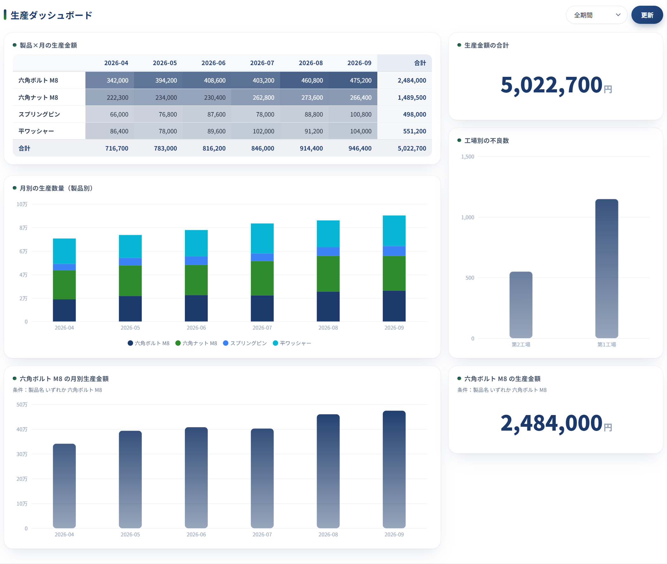667x564 pixels.
Task: Click the 第2工場 defect bar
Action: pyautogui.click(x=521, y=305)
